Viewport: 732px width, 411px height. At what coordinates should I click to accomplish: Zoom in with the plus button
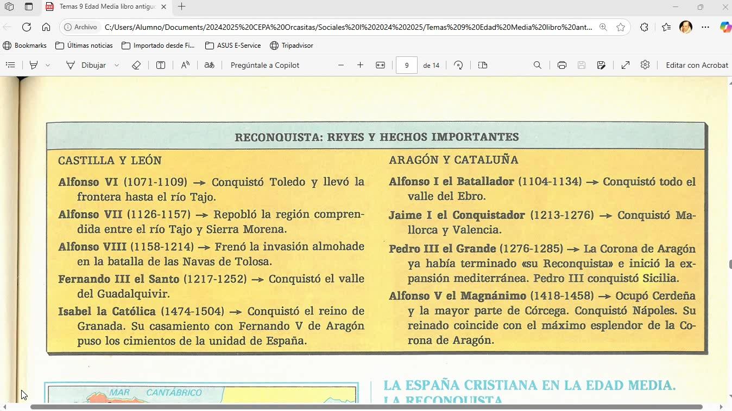click(x=360, y=65)
